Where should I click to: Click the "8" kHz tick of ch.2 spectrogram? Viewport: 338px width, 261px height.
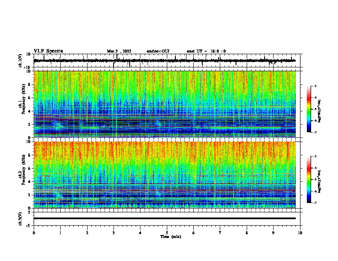29,155
